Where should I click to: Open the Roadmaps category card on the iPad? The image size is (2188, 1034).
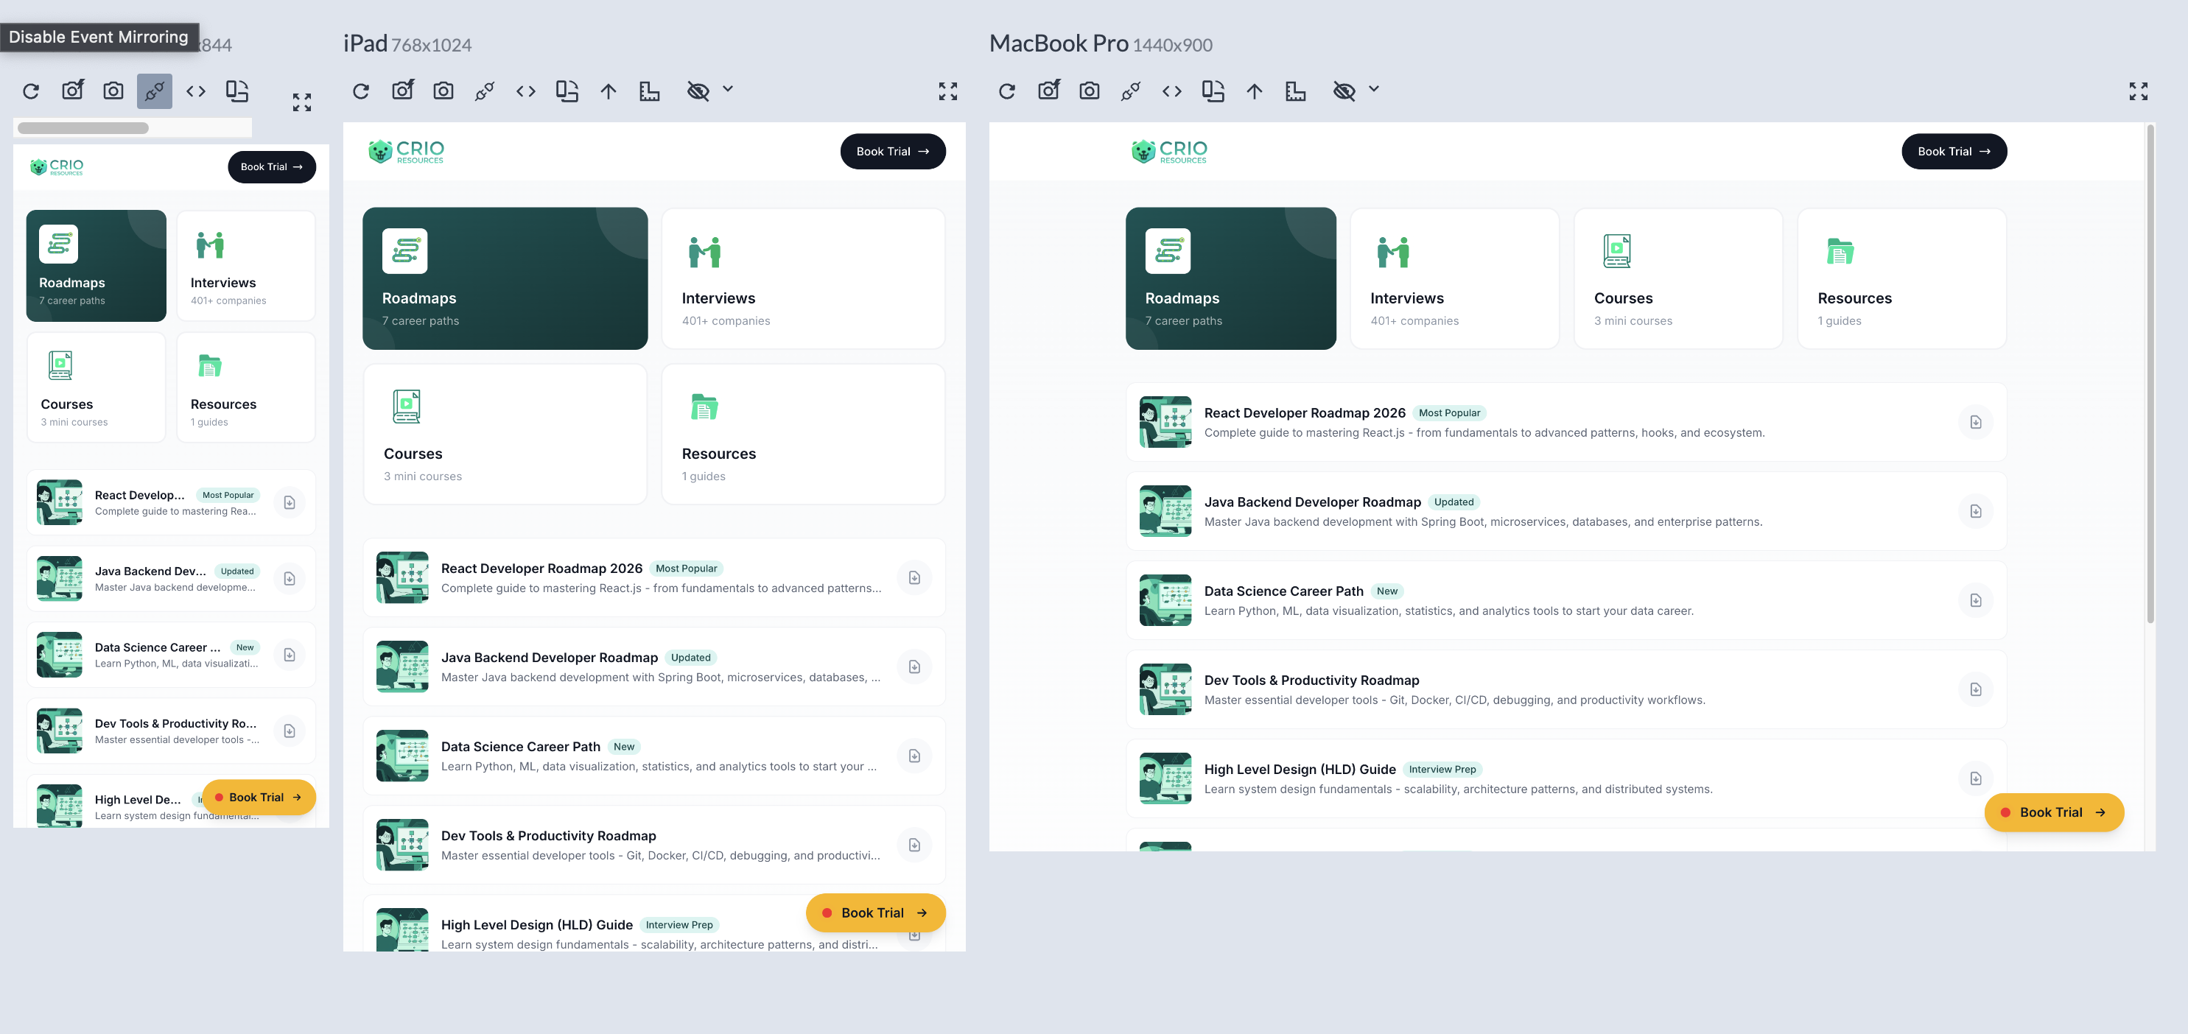(505, 278)
